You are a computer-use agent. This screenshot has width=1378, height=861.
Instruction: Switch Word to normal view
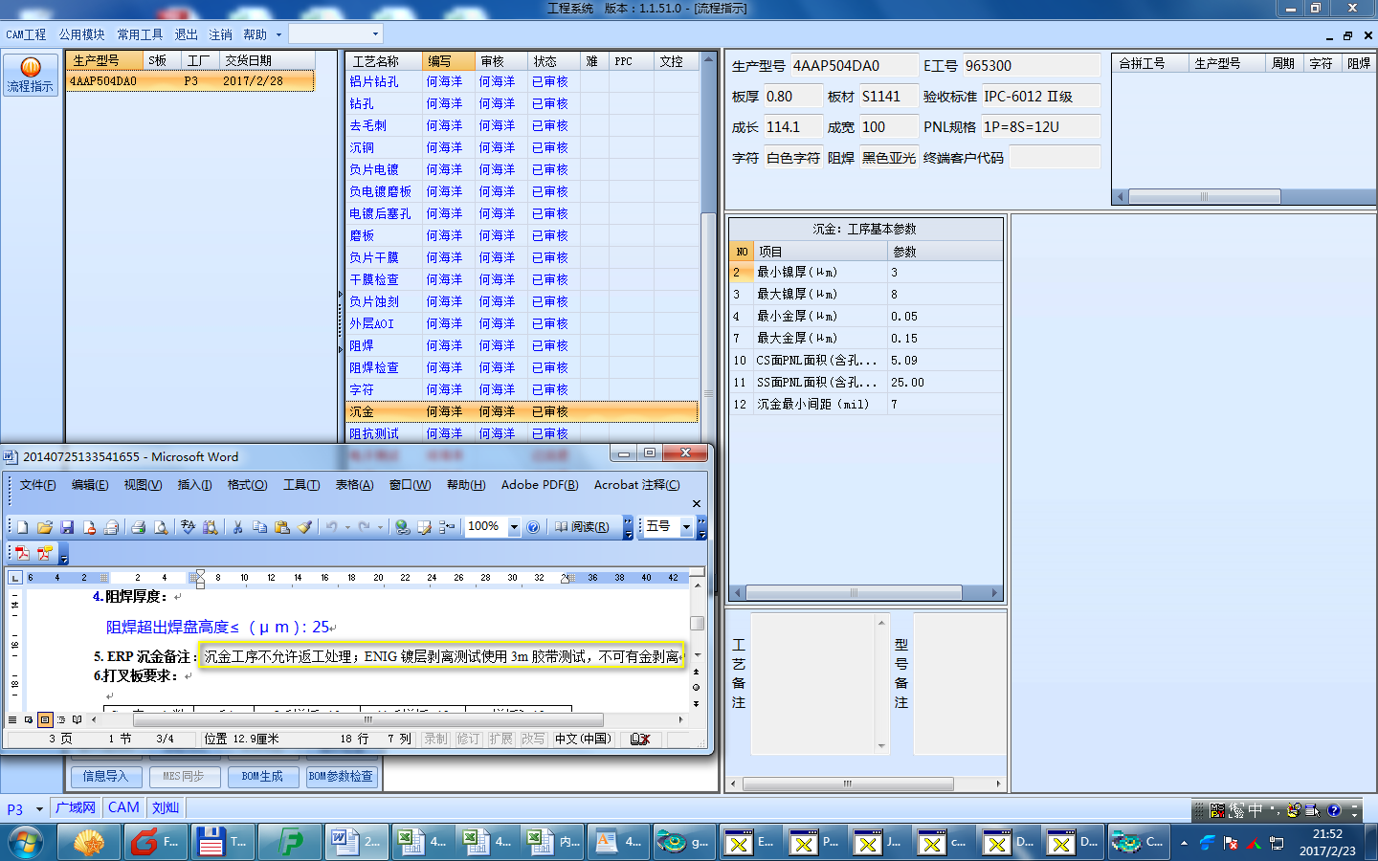click(x=12, y=719)
